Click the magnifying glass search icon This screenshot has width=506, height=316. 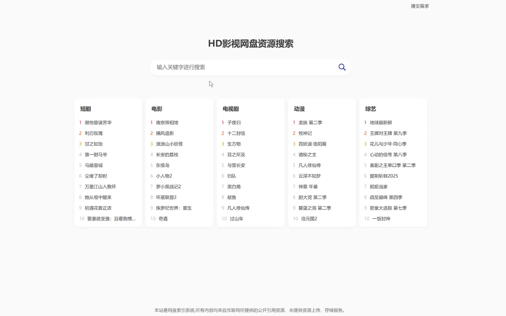tap(342, 67)
